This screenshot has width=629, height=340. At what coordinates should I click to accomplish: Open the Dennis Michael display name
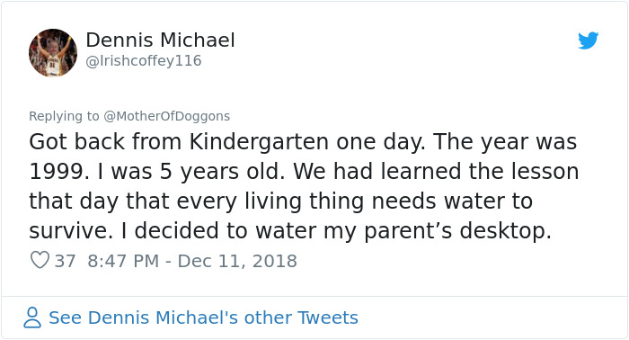[x=161, y=40]
